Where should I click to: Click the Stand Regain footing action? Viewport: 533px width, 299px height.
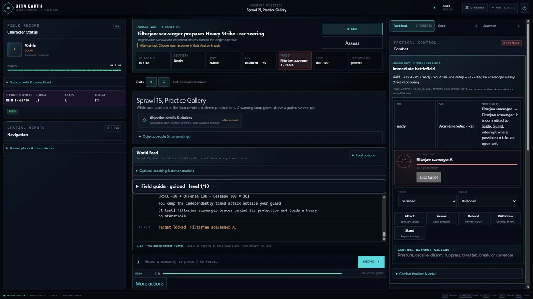click(x=410, y=233)
